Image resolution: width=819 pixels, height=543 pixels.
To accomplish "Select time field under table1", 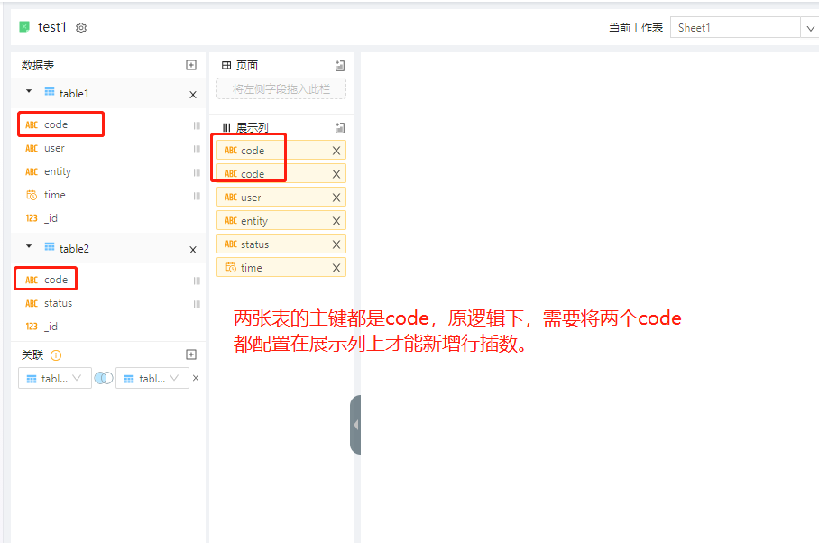I will tap(54, 195).
